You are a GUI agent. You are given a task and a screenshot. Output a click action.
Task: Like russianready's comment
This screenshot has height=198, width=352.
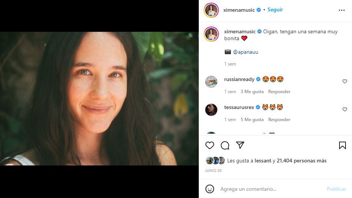[x=344, y=81]
